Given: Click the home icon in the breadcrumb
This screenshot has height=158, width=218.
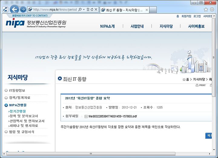Looking at the screenshot, I should (x=184, y=80).
